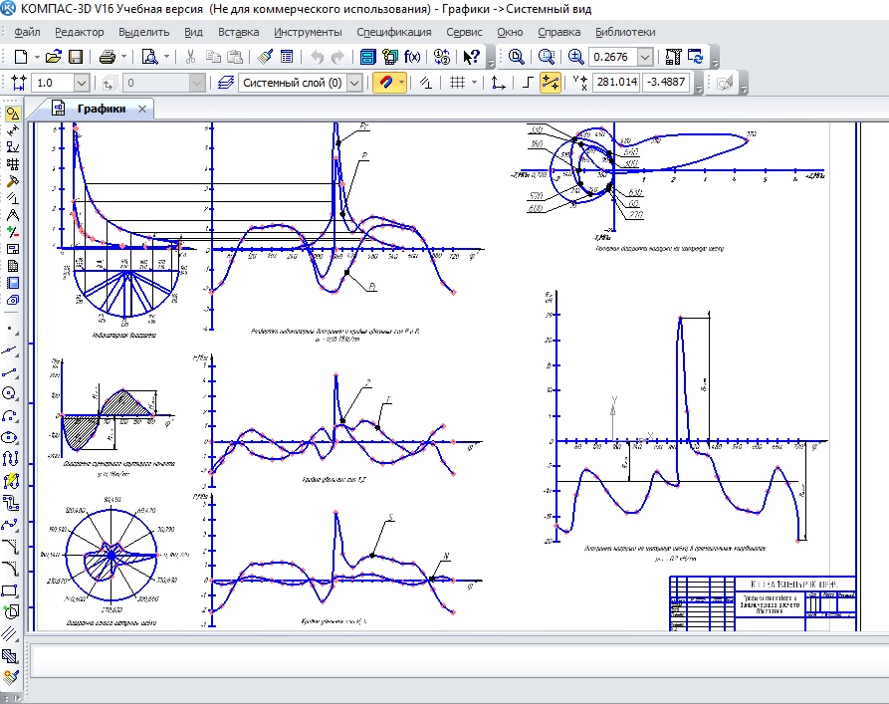Expand the print options dropdown arrow

(123, 58)
